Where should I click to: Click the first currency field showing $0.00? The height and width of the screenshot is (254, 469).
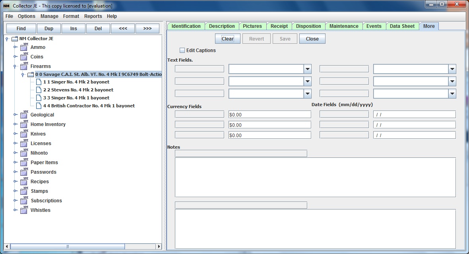pyautogui.click(x=269, y=114)
